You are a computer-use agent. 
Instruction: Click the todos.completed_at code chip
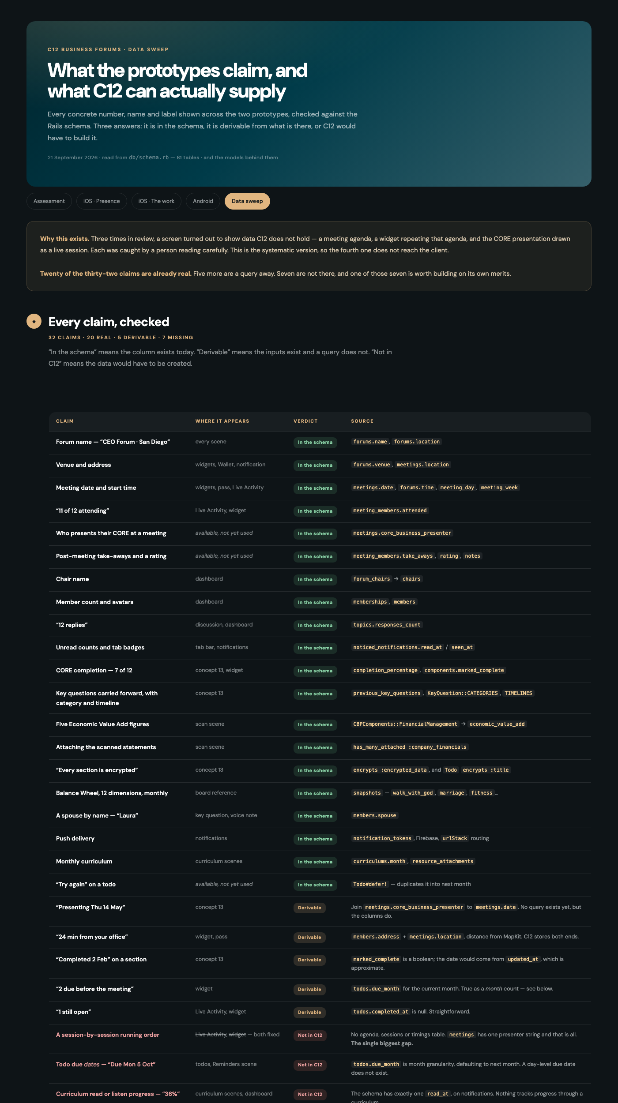tap(381, 1012)
